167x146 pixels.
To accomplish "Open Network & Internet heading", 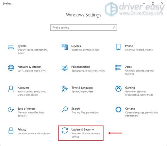I will [30, 67].
